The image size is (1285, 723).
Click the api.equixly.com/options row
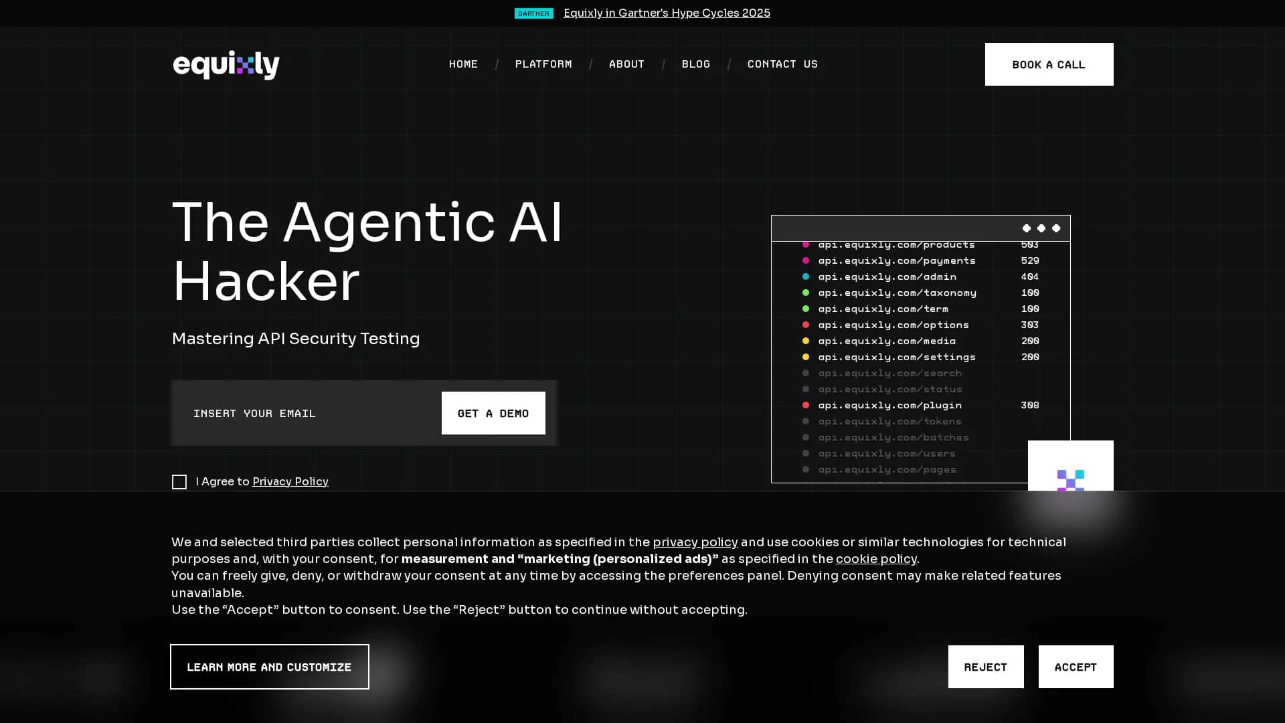click(921, 325)
